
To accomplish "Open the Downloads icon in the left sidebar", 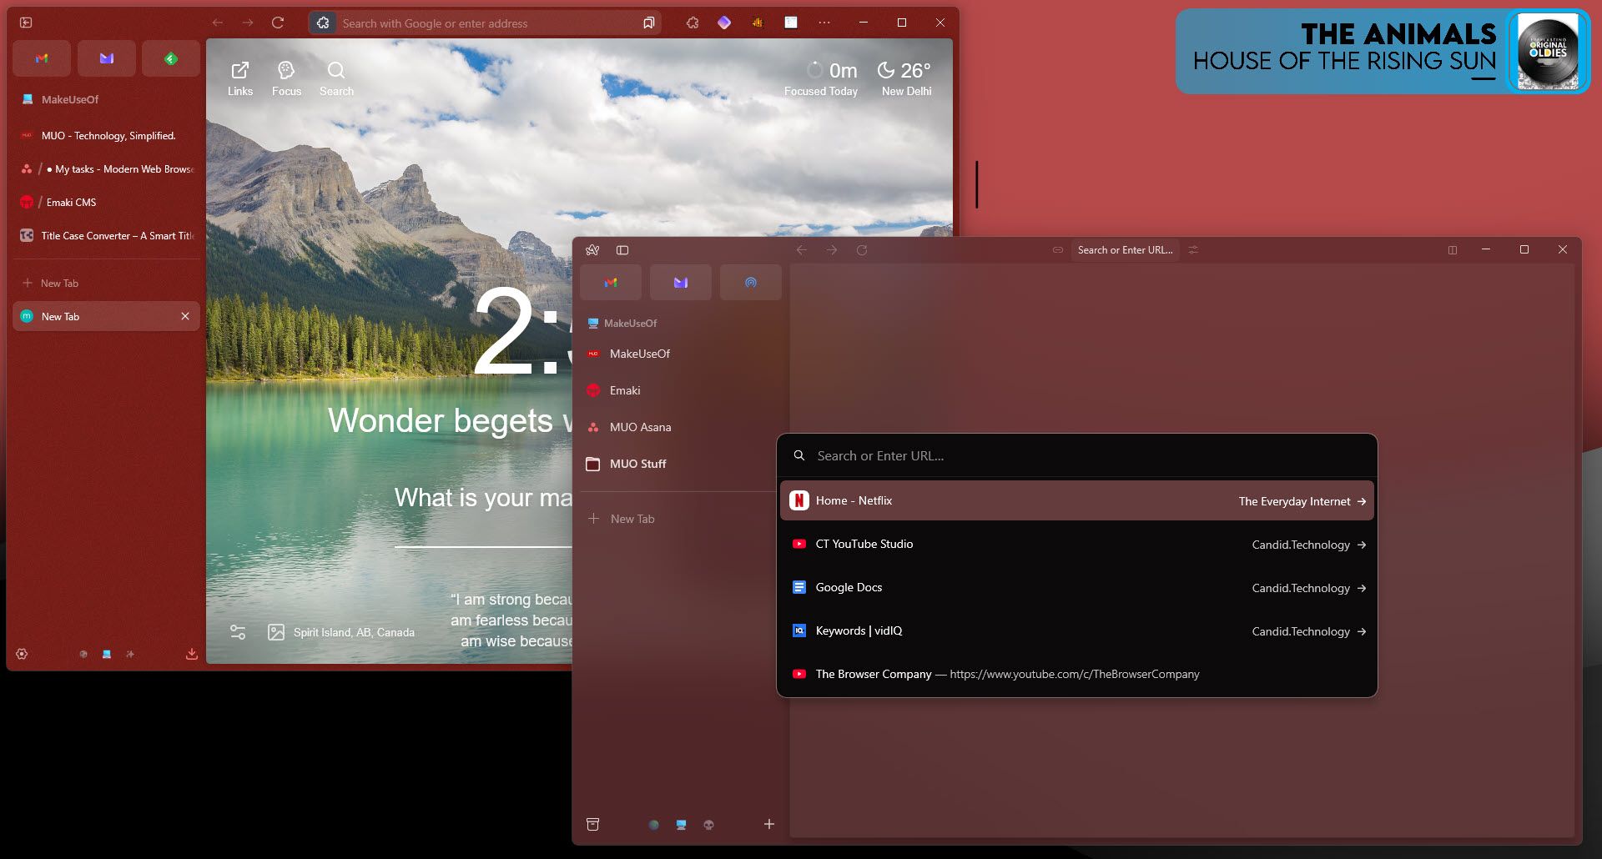I will 190,653.
